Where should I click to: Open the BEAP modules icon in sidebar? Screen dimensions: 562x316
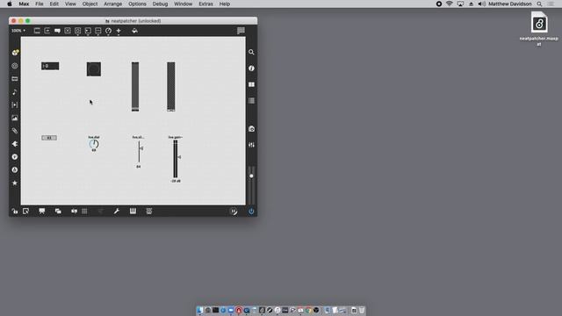tap(15, 169)
